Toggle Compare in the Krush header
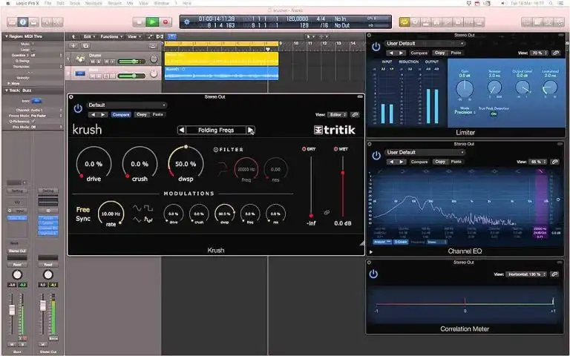Image resolution: width=570 pixels, height=356 pixels. tap(121, 114)
